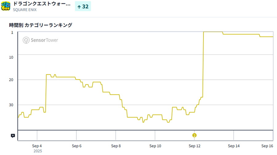Click the rank 10 axis label
Image resolution: width=277 pixels, height=155 pixels.
[11, 57]
